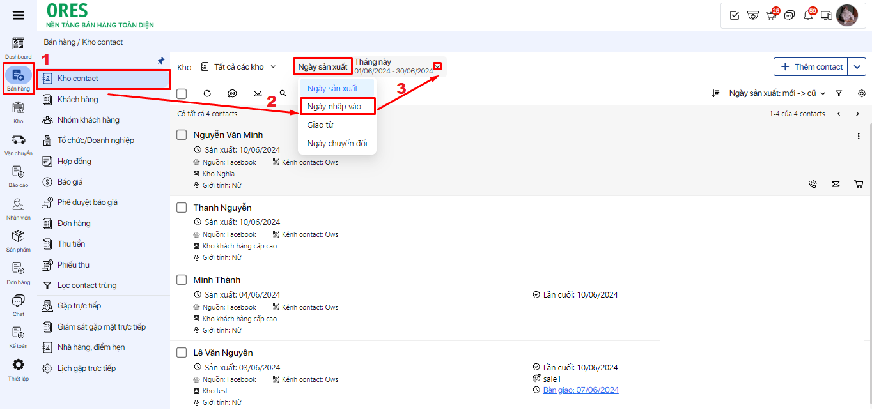Click the Thêm contact button
The image size is (872, 410).
click(811, 66)
